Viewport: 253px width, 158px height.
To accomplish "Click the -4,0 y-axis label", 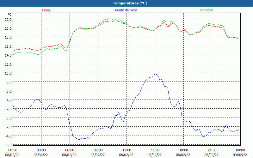I will click(x=9, y=136).
